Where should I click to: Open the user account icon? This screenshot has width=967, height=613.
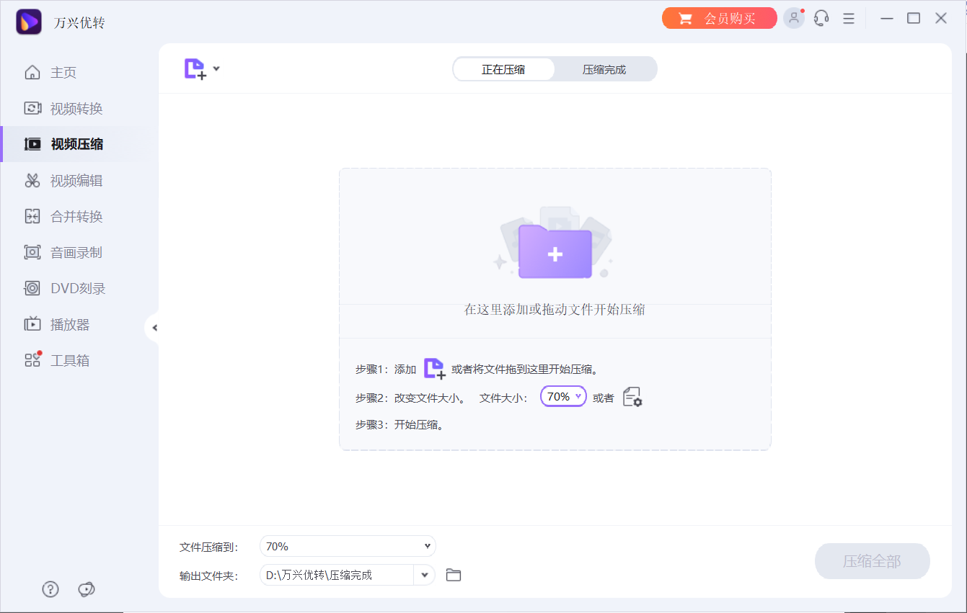pyautogui.click(x=794, y=19)
